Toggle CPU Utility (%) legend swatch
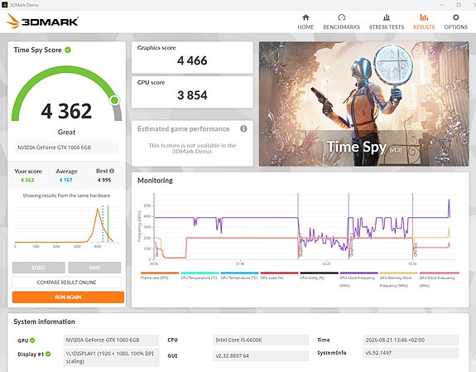This screenshot has width=476, height=372. tap(319, 273)
